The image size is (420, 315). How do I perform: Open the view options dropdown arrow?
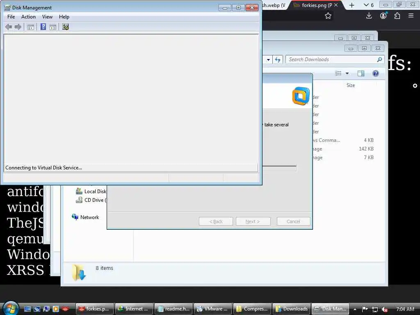point(347,73)
